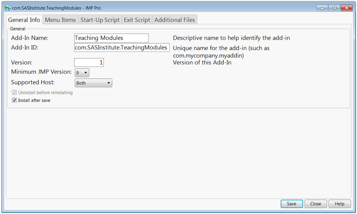Maximize the add-in builder window
This screenshot has width=357, height=214.
tap(334, 8)
